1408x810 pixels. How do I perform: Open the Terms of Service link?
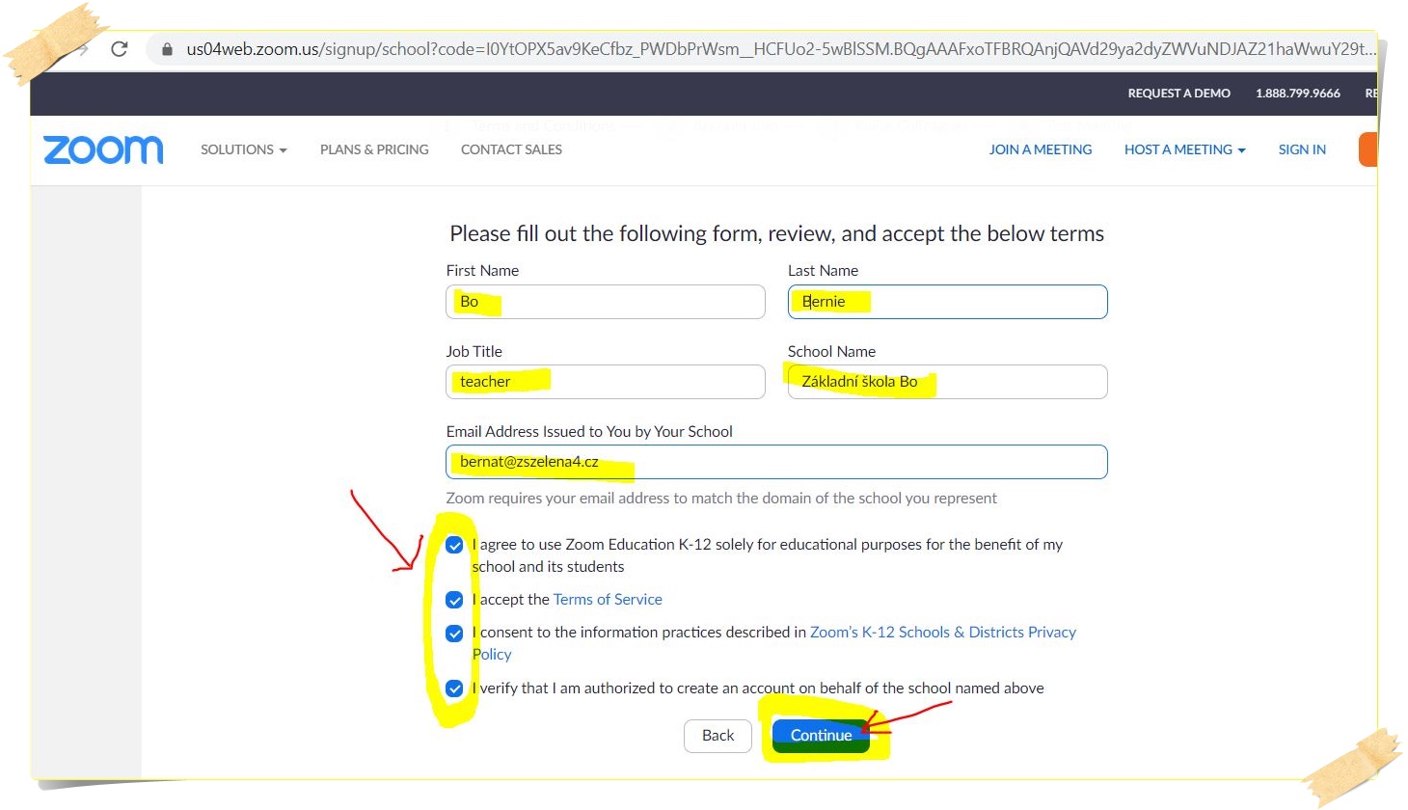coord(608,600)
